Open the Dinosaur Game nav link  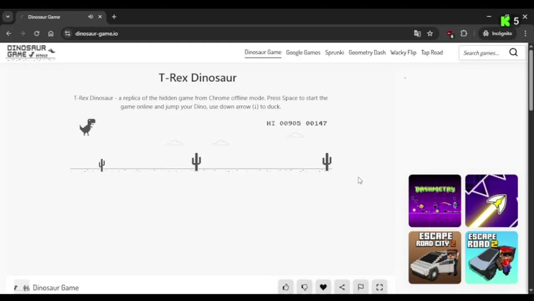tap(263, 53)
